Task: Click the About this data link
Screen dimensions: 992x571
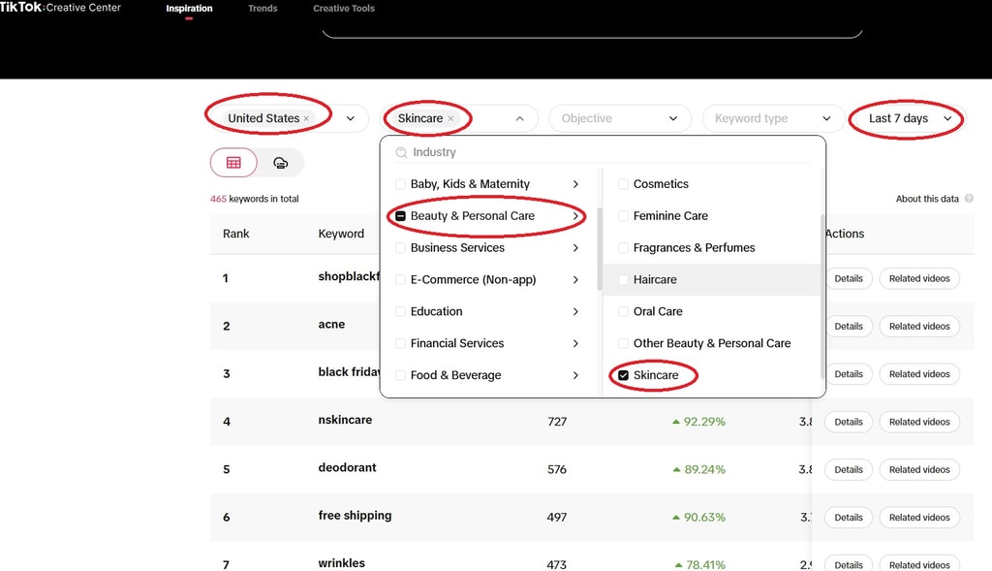Action: click(927, 199)
